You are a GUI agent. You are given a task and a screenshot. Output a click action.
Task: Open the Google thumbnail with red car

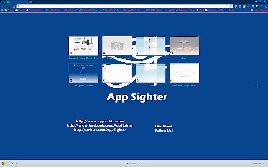pyautogui.click(x=184, y=46)
